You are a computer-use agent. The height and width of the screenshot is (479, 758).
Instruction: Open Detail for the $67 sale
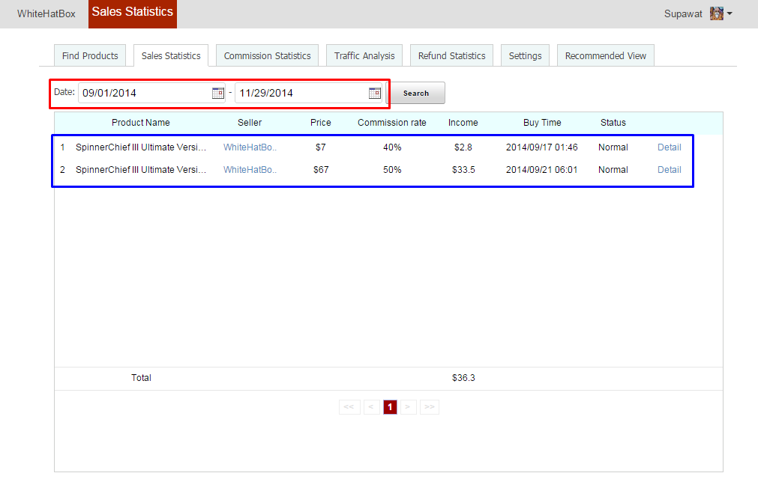(x=669, y=170)
